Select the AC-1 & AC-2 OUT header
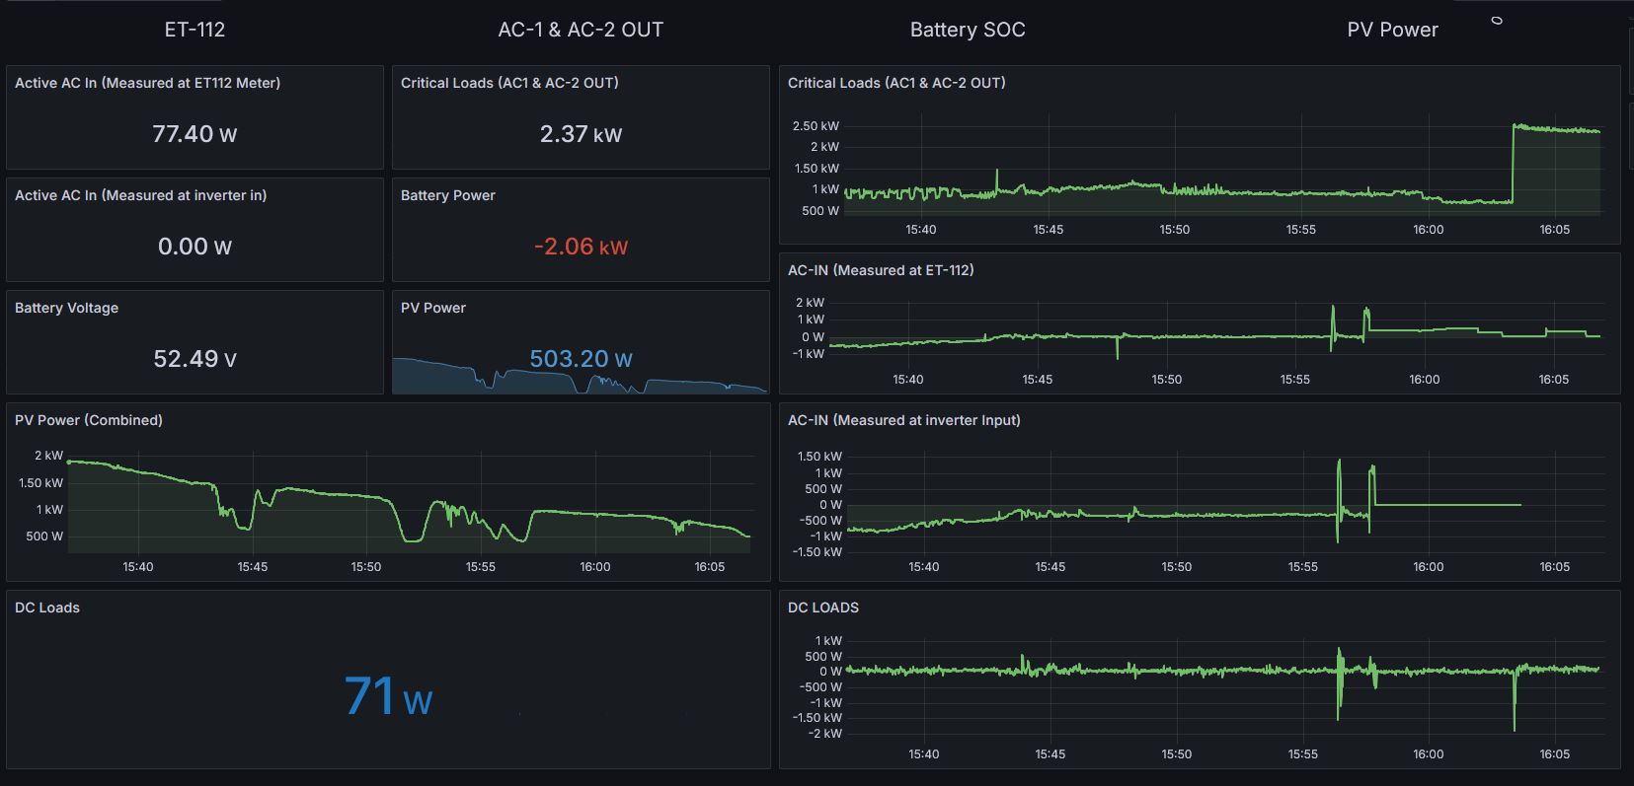Screen dimensions: 1634x786 pyautogui.click(x=581, y=30)
